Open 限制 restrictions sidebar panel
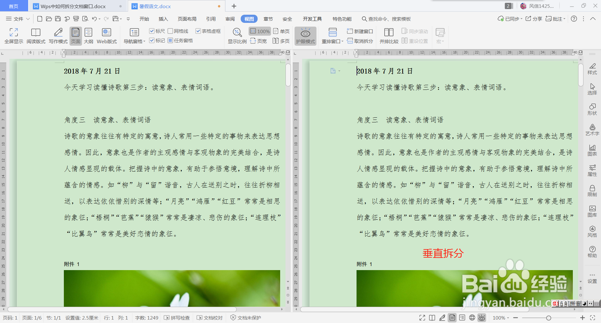Viewport: 601px width, 323px height. pyautogui.click(x=592, y=191)
